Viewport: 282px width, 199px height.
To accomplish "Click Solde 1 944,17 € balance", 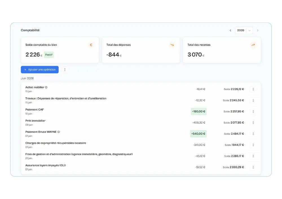I will pos(234,145).
